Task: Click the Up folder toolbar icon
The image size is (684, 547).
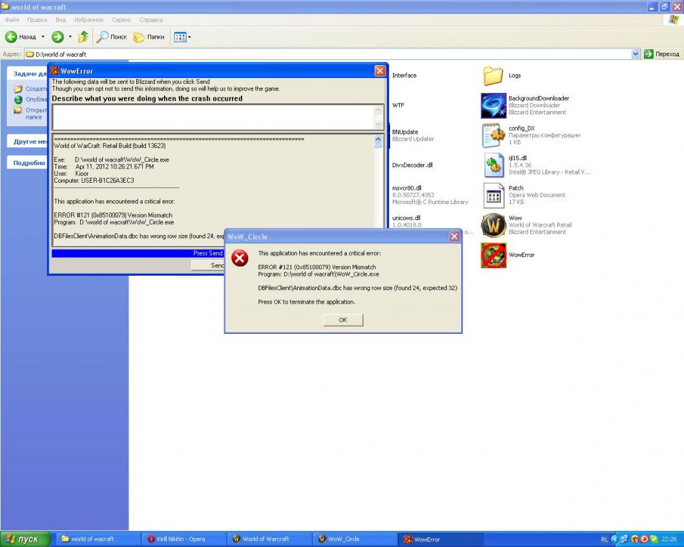Action: point(83,37)
